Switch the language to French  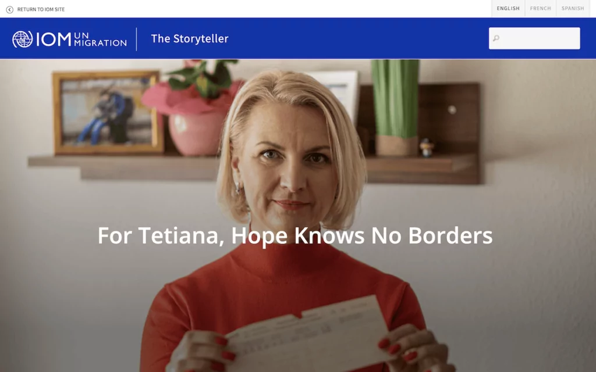point(540,8)
